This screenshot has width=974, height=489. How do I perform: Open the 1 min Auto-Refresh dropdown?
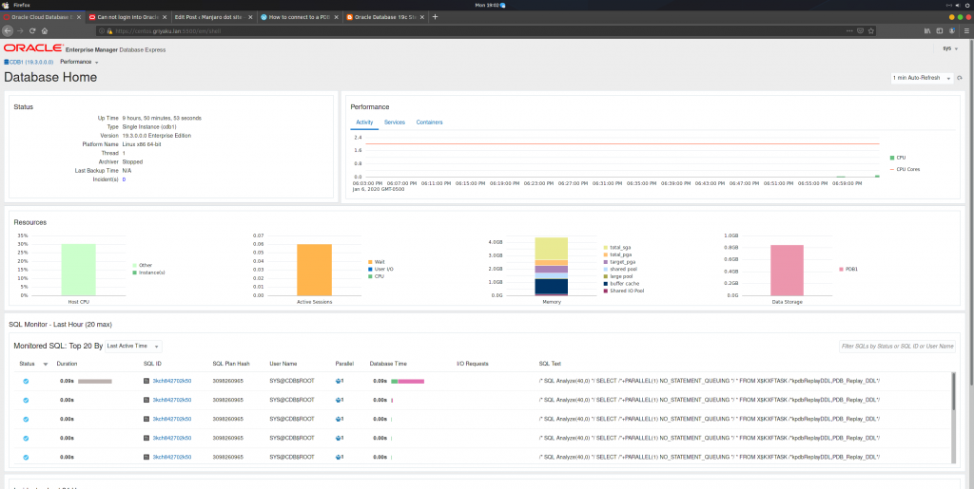point(921,77)
